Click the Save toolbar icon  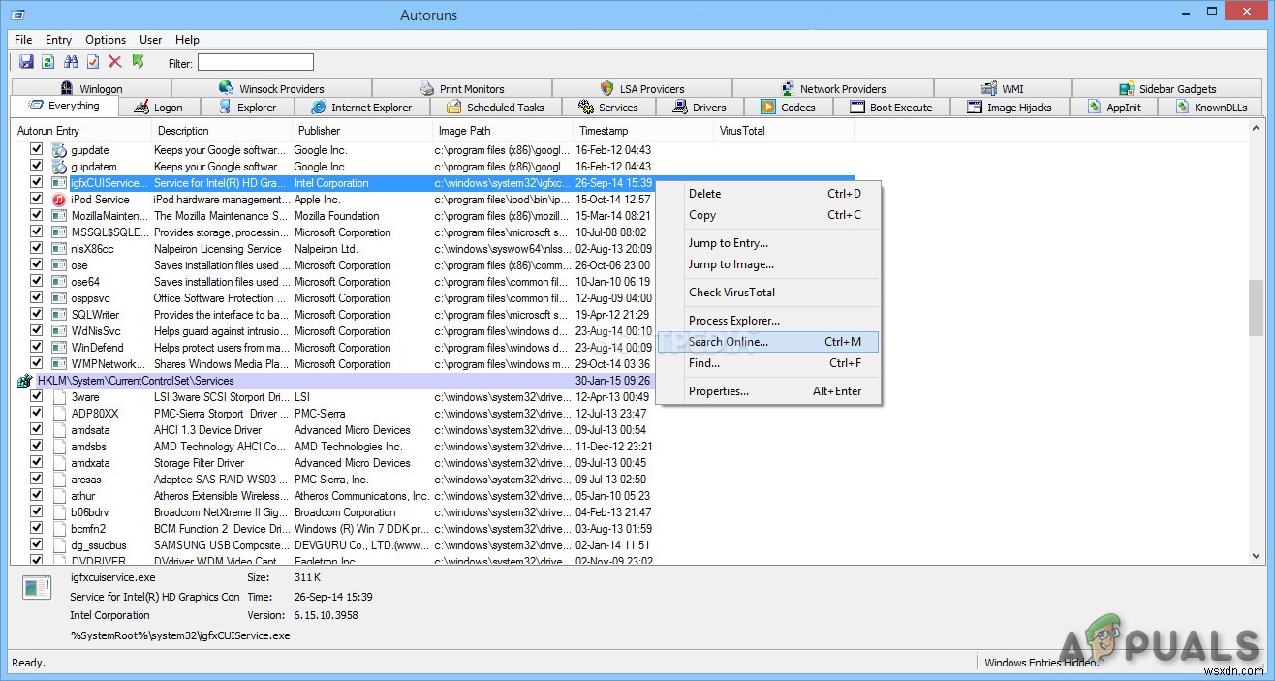[26, 61]
